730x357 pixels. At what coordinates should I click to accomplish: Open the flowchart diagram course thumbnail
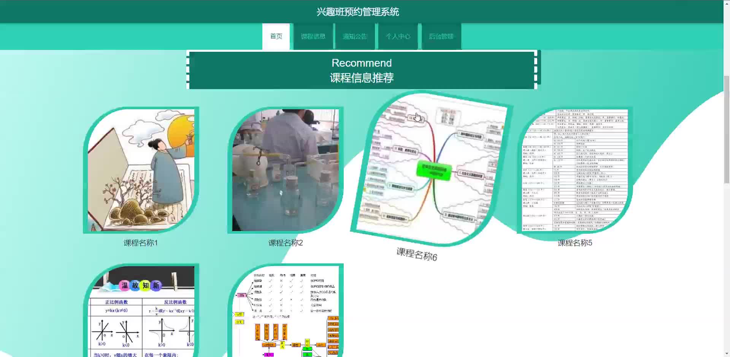coord(286,311)
